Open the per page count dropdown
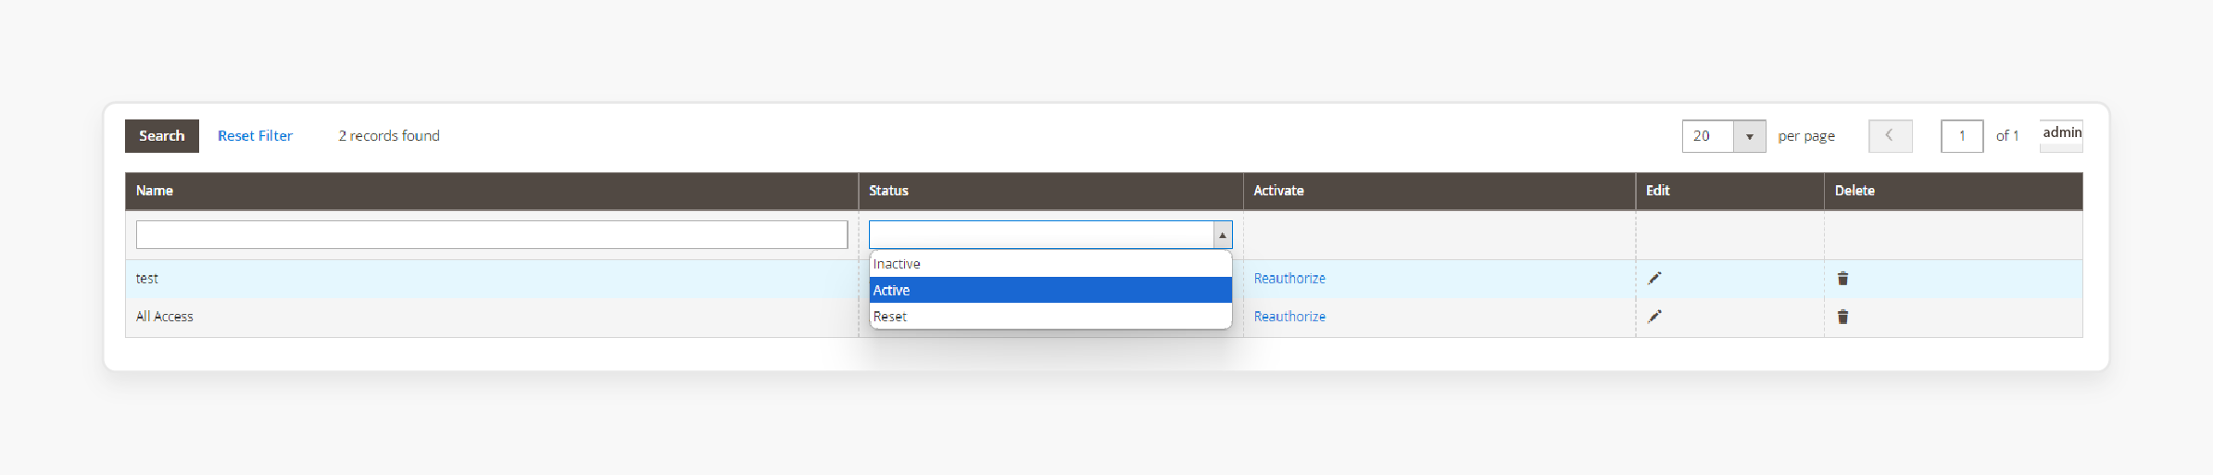The width and height of the screenshot is (2213, 475). click(1724, 136)
